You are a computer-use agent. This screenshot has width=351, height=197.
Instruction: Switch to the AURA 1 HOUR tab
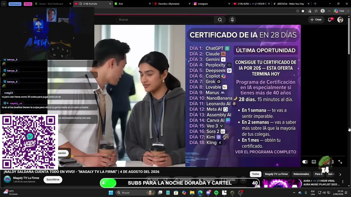[x=251, y=4]
